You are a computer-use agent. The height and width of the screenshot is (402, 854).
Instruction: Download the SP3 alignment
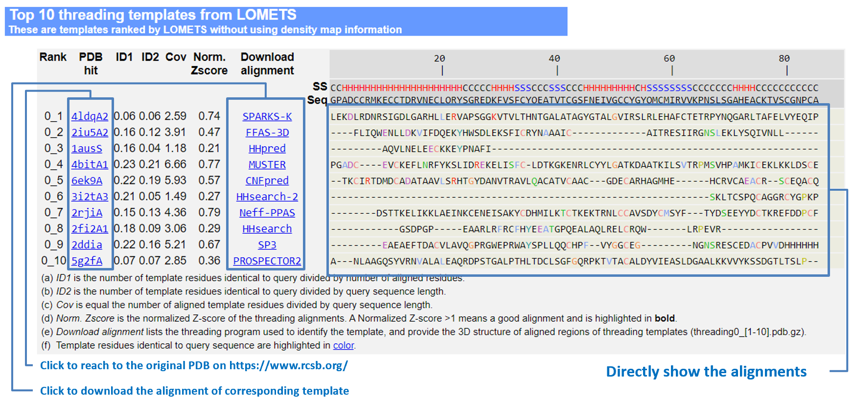pyautogui.click(x=267, y=245)
